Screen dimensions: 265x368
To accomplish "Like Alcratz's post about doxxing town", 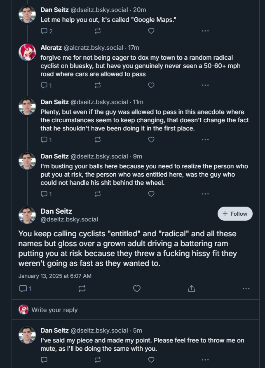I will point(151,85).
